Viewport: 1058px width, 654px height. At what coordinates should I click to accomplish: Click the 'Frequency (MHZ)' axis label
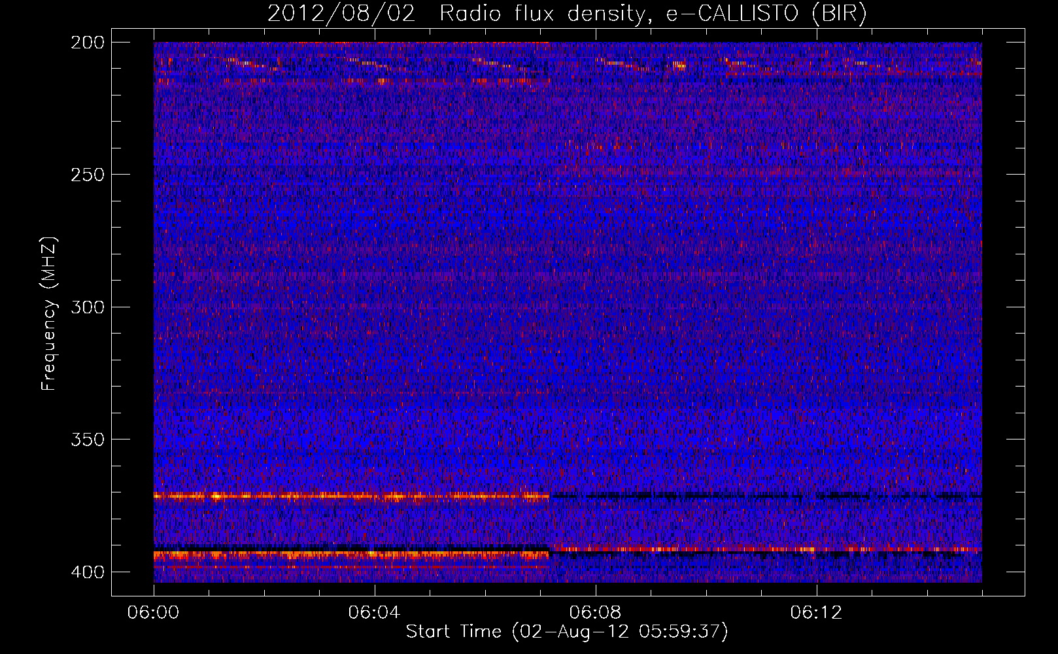click(49, 314)
